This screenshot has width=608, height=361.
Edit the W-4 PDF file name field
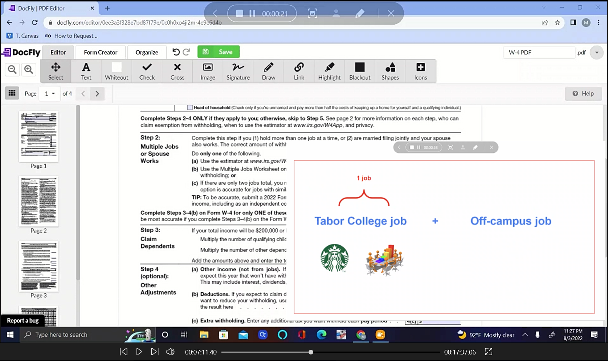[x=539, y=53]
